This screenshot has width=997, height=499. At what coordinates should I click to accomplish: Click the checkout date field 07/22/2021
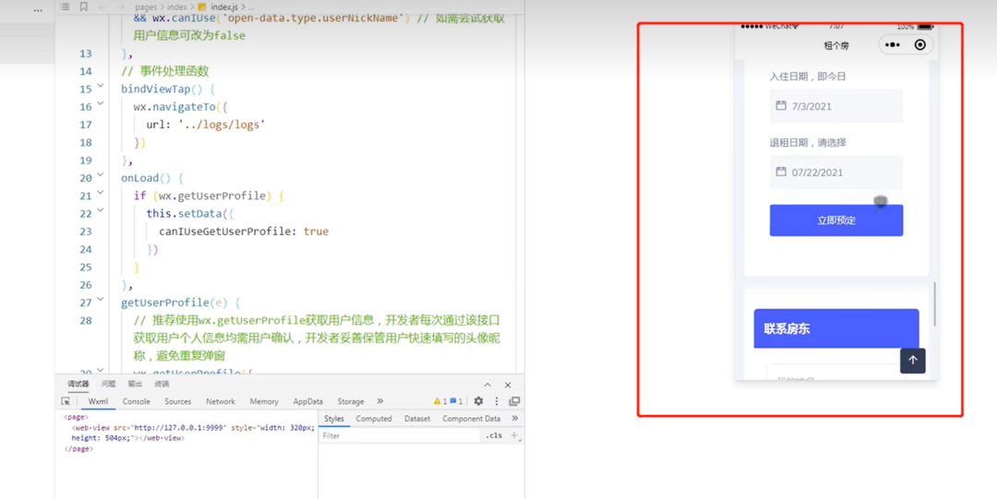(836, 172)
